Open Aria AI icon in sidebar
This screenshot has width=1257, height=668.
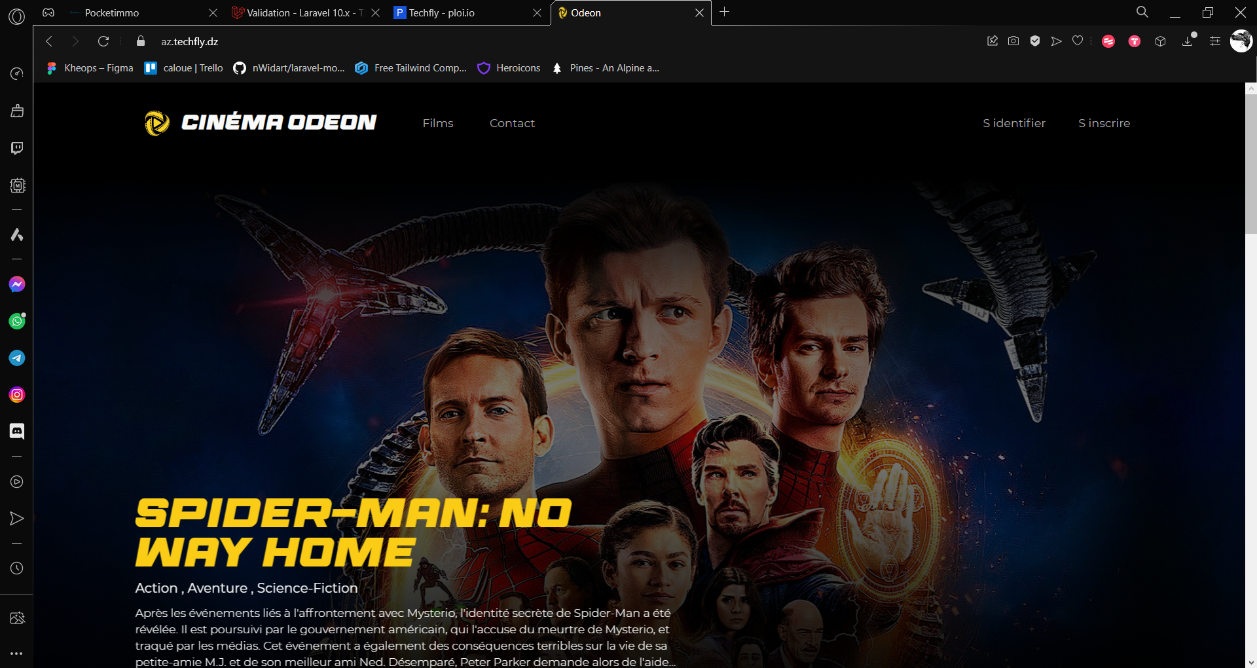coord(17,234)
